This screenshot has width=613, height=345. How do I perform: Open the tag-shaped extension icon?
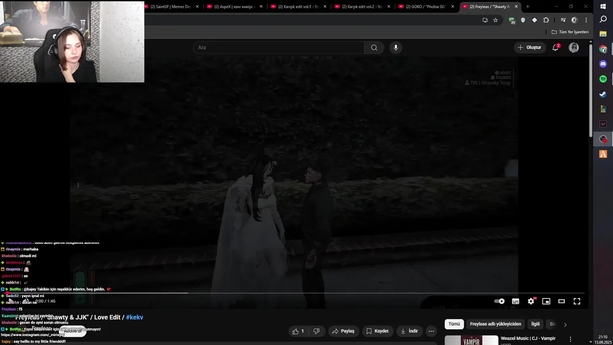click(x=534, y=20)
